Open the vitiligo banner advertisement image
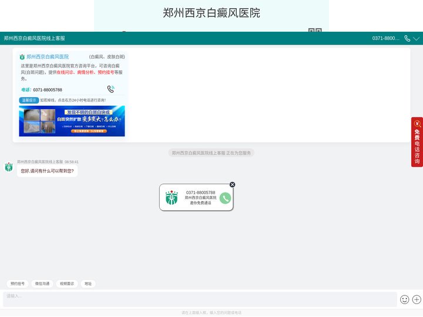Viewport: 423px width, 317px height. pyautogui.click(x=72, y=121)
